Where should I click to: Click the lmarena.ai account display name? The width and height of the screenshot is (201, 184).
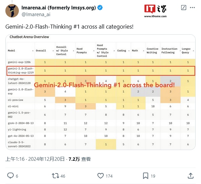58,8
